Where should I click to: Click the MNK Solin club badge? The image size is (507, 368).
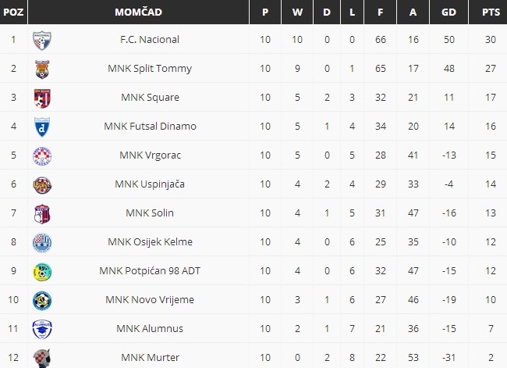pyautogui.click(x=41, y=213)
